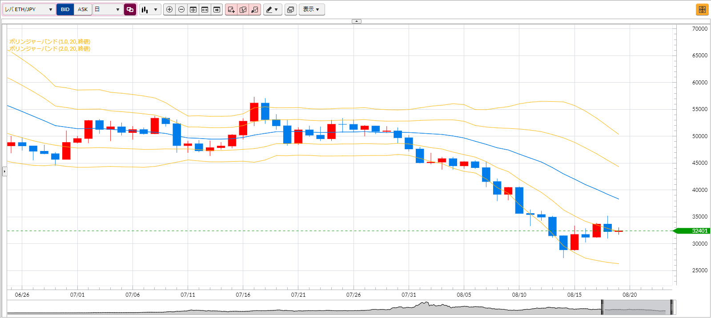The image size is (711, 318).
Task: Open the 日 timeframe dropdown
Action: pos(108,9)
